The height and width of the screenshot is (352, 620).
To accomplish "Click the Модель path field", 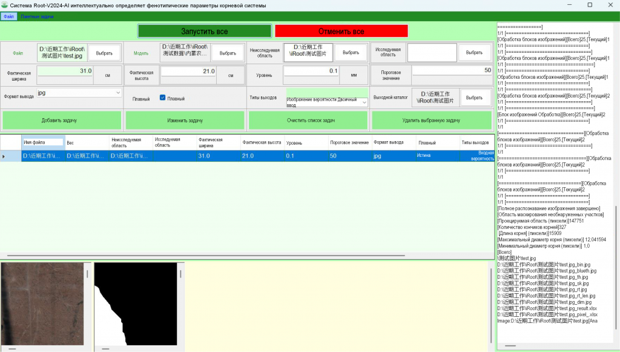I will [185, 53].
